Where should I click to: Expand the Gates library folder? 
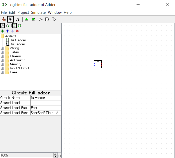[x=2, y=52]
